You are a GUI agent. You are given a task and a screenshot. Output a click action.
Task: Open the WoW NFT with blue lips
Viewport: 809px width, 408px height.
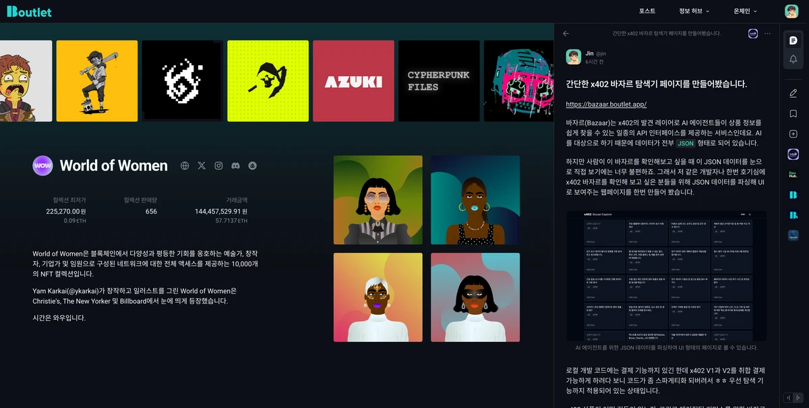click(x=475, y=200)
